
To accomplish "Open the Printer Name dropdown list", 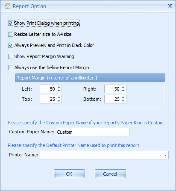I will (x=165, y=155).
